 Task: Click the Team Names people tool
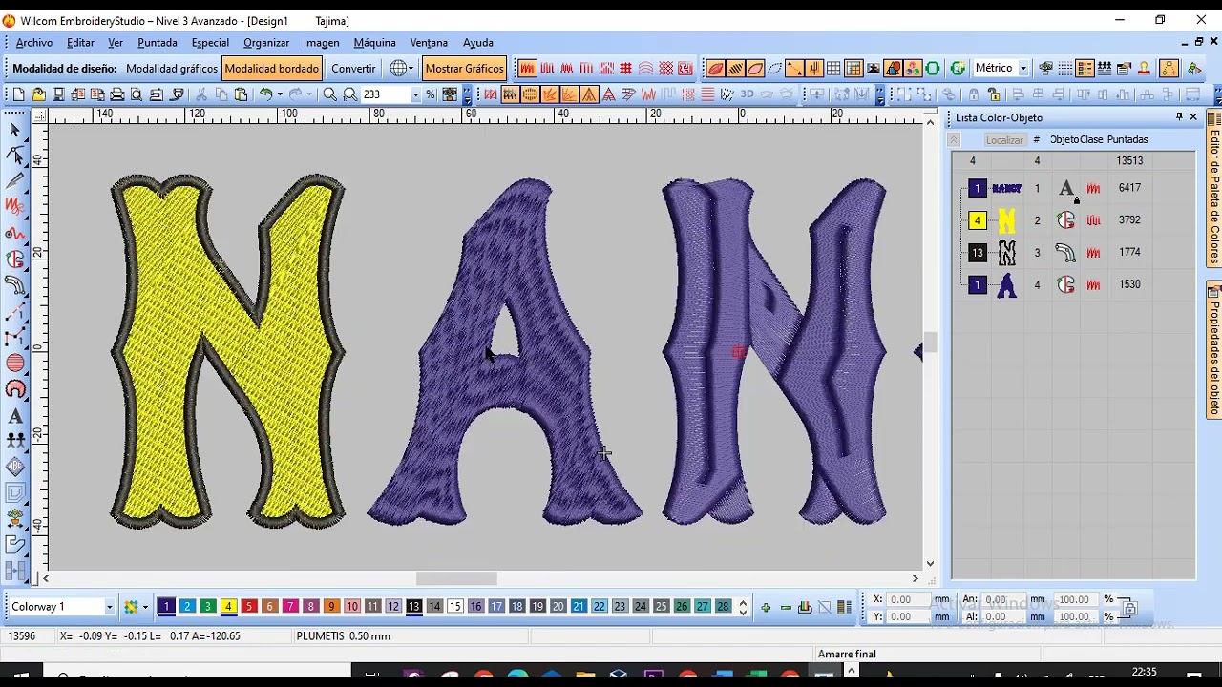tap(15, 441)
